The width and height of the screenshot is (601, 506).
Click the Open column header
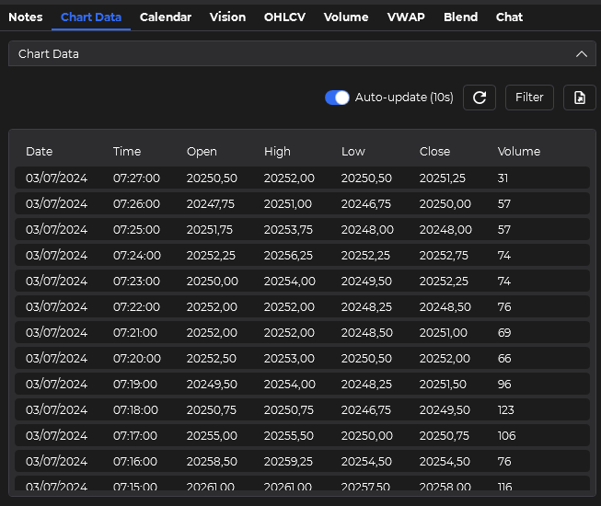(202, 152)
